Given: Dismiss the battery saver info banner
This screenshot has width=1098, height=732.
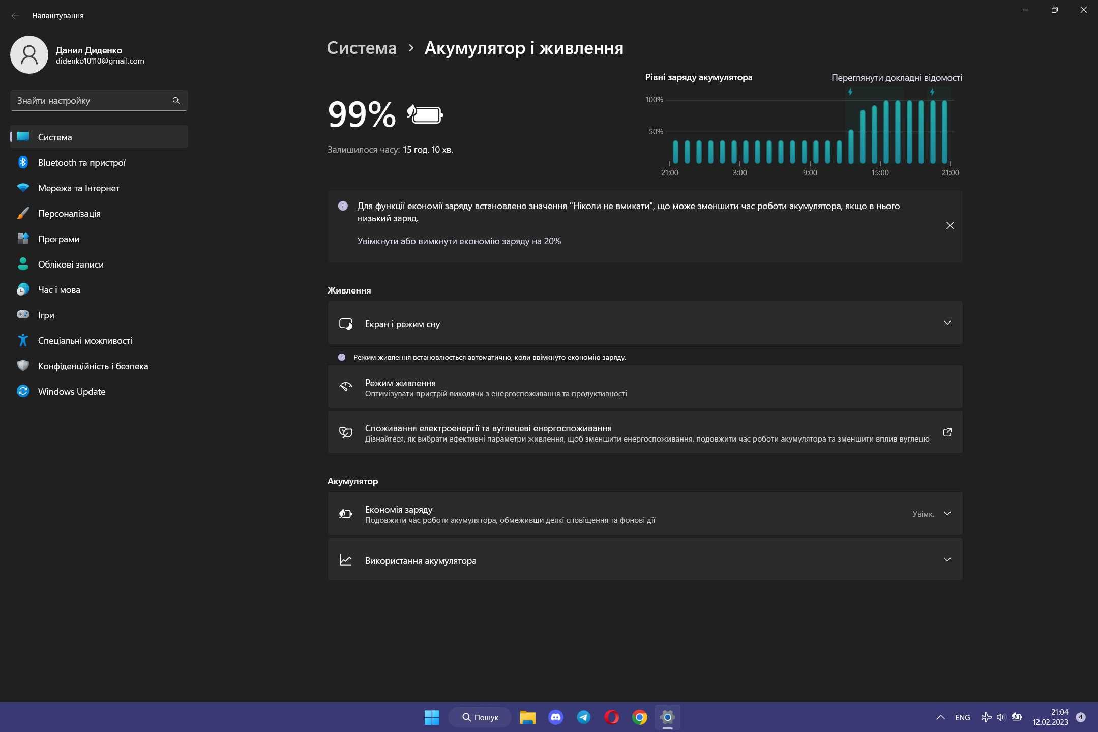Looking at the screenshot, I should (x=949, y=225).
